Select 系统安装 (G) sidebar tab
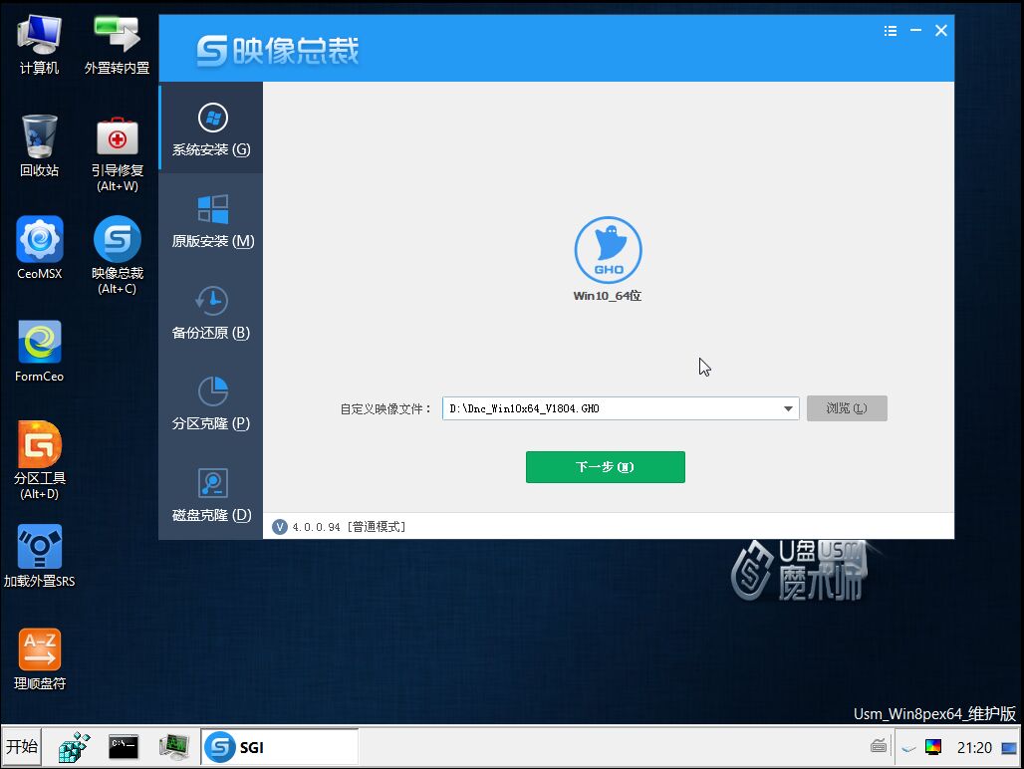 [x=211, y=128]
